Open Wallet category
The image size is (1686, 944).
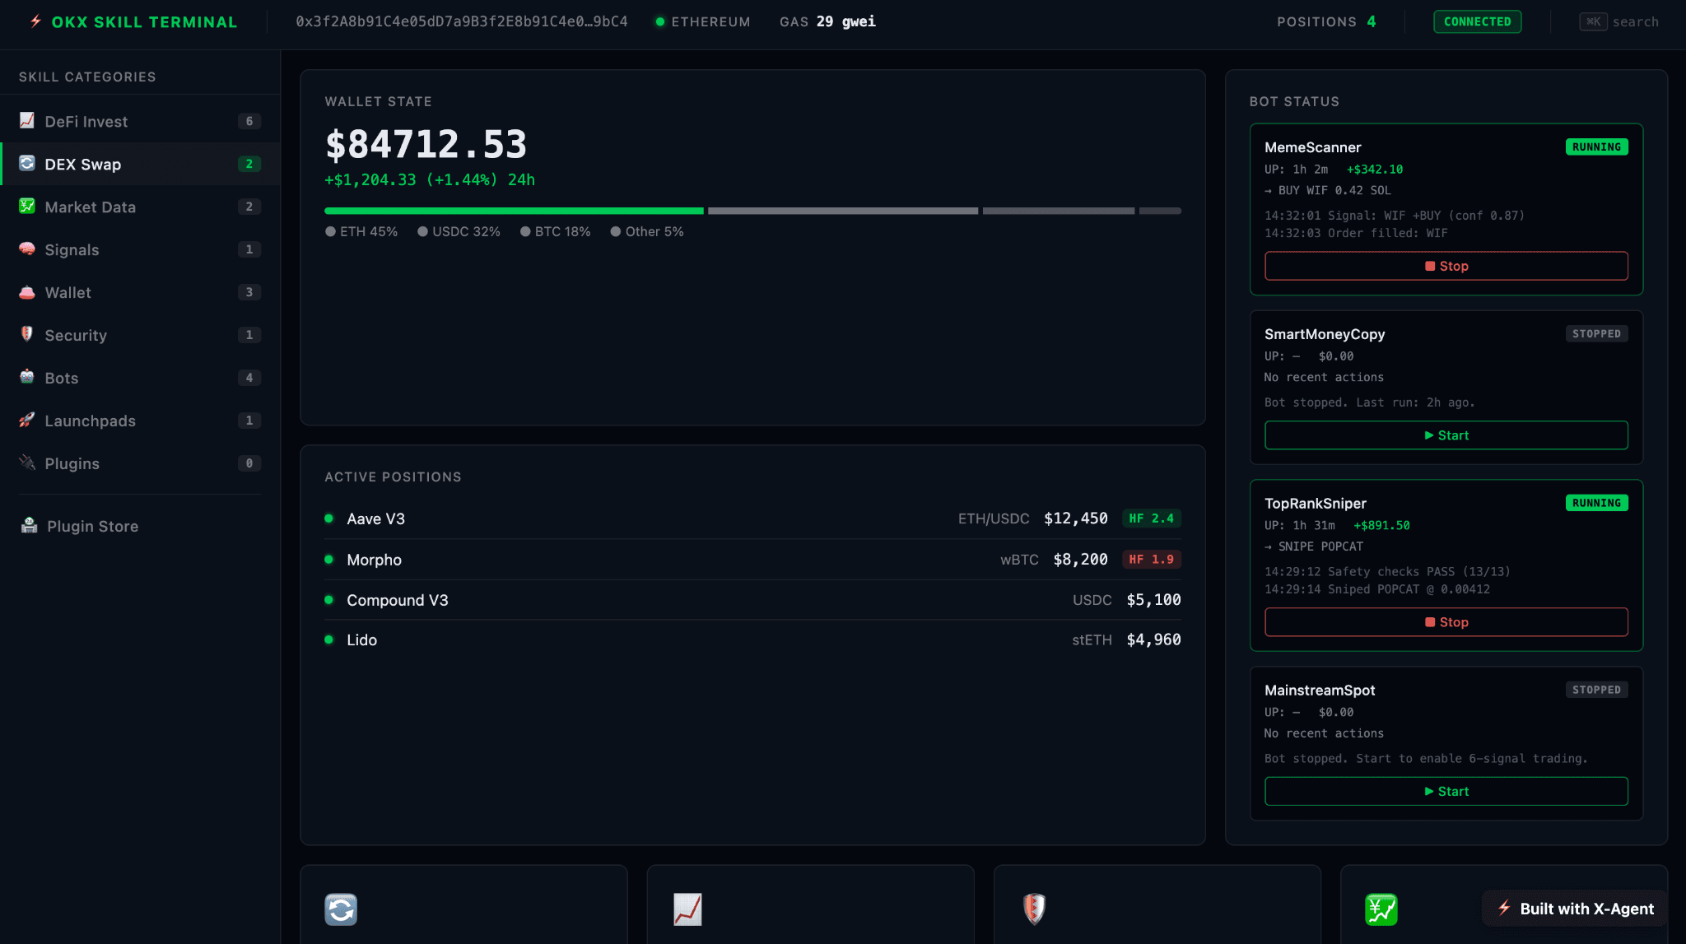click(x=140, y=292)
